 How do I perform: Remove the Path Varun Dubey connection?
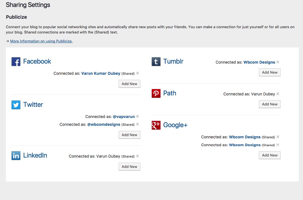(278, 94)
